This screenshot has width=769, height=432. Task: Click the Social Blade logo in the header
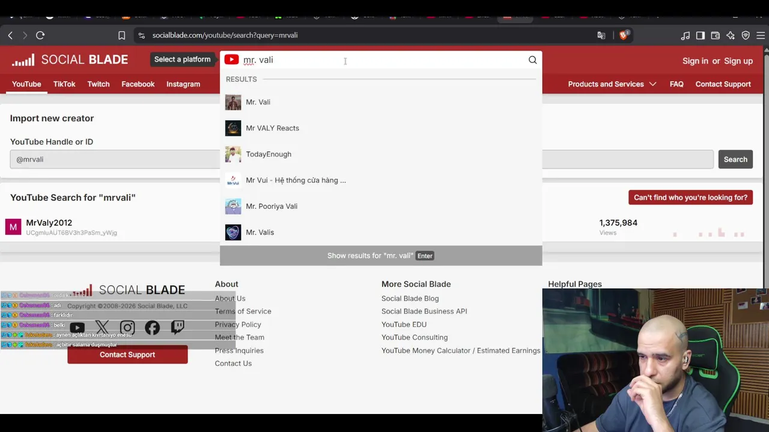[x=70, y=59]
